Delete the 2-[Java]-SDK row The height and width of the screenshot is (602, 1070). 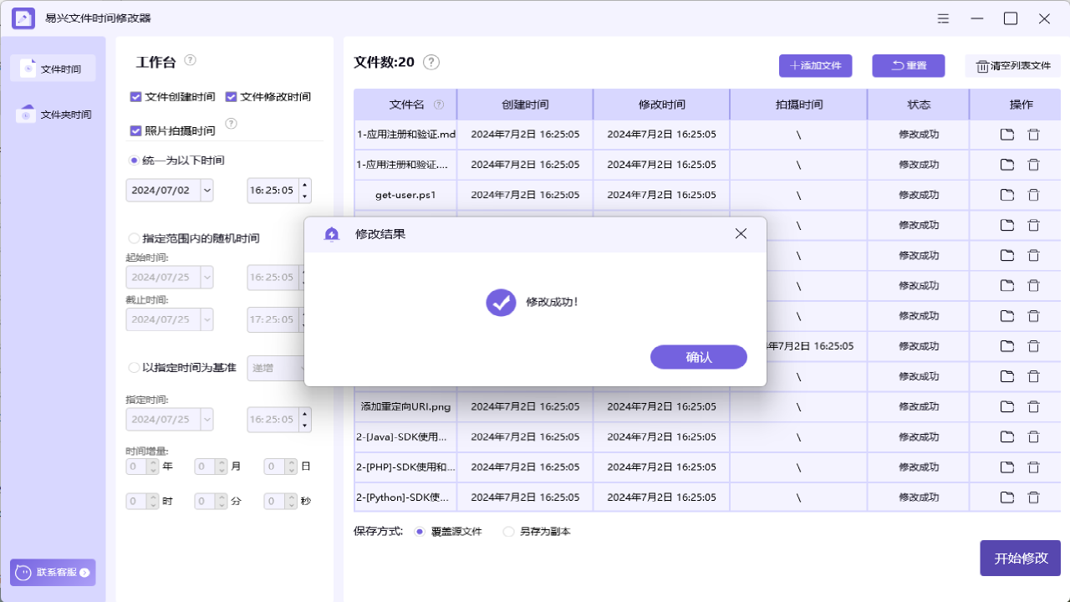coord(1033,436)
